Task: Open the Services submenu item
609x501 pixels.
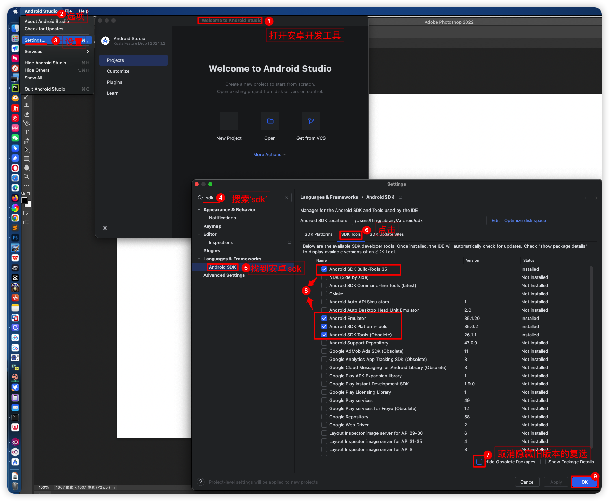Action: 56,52
